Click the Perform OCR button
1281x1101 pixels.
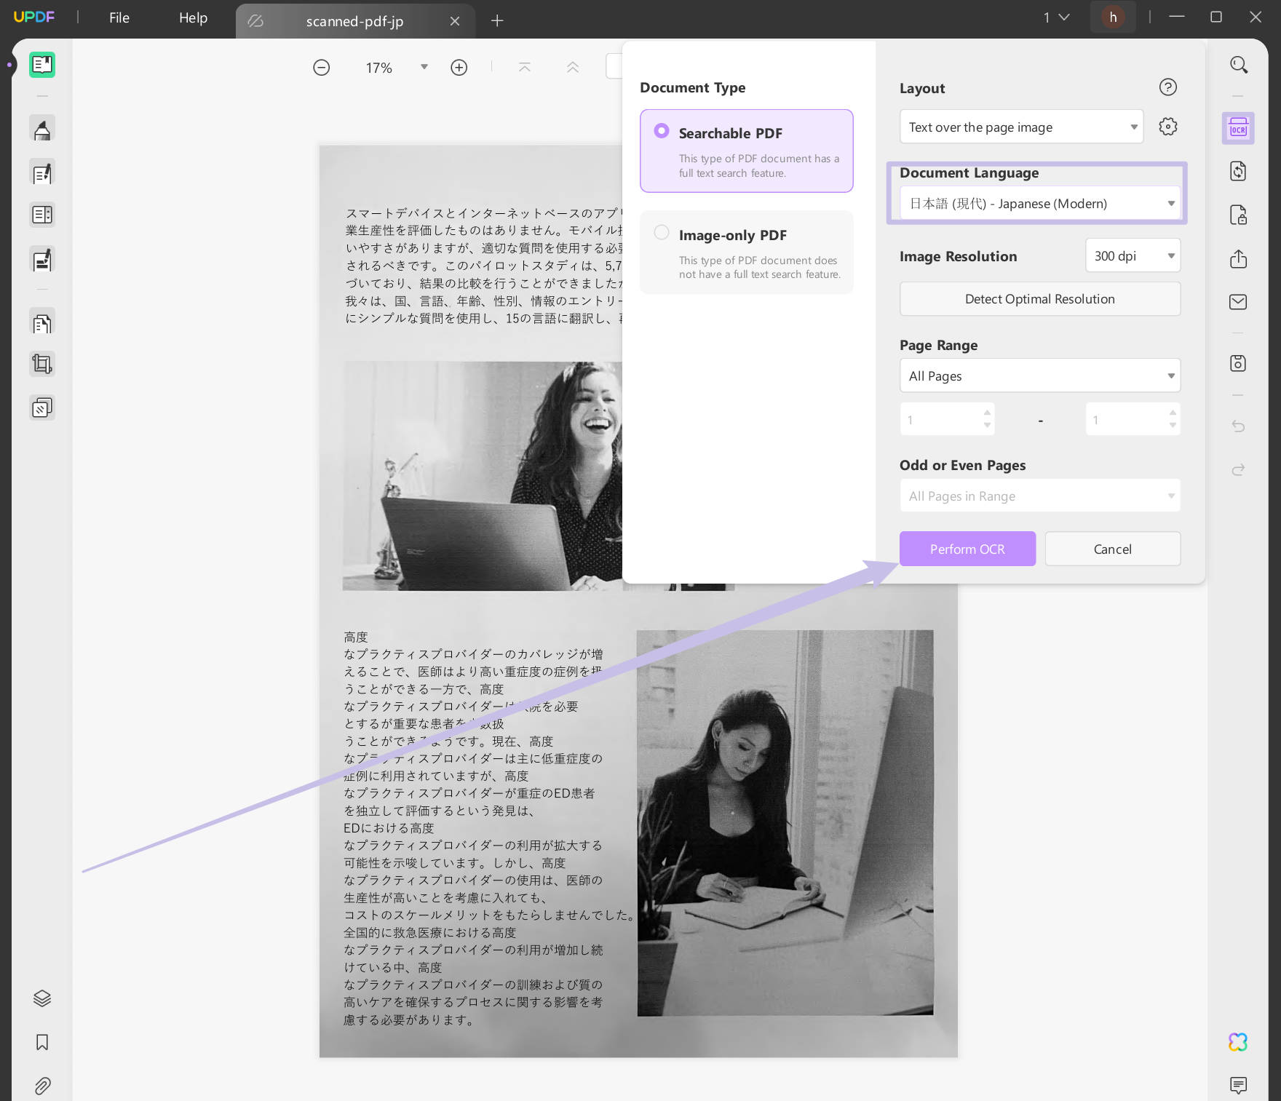(x=967, y=549)
